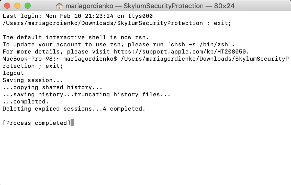Click the word logout in output
Screen dimensions: 291x185
(13, 73)
